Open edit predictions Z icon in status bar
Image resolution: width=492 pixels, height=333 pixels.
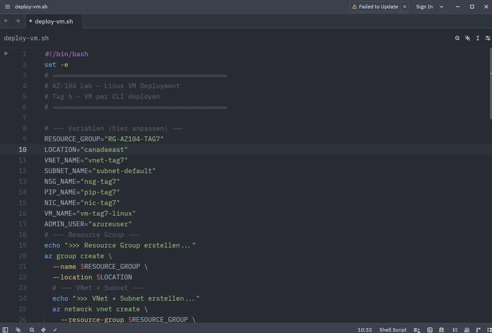[417, 329]
